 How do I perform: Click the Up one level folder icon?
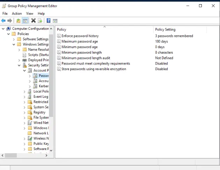point(19,21)
